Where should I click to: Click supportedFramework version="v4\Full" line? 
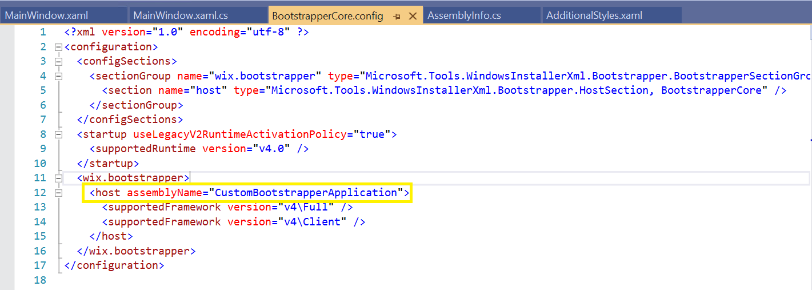[227, 207]
